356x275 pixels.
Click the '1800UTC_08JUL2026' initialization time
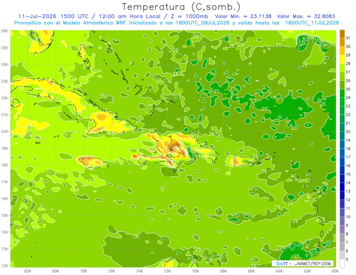pyautogui.click(x=202, y=23)
